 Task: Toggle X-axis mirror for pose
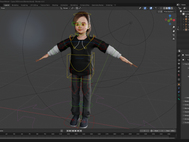point(161,11)
